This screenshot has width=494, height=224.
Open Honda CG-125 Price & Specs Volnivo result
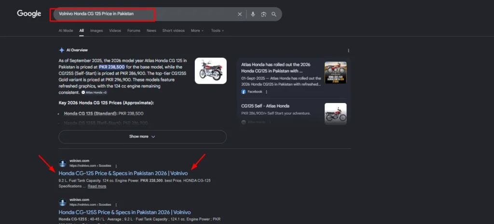(x=123, y=173)
